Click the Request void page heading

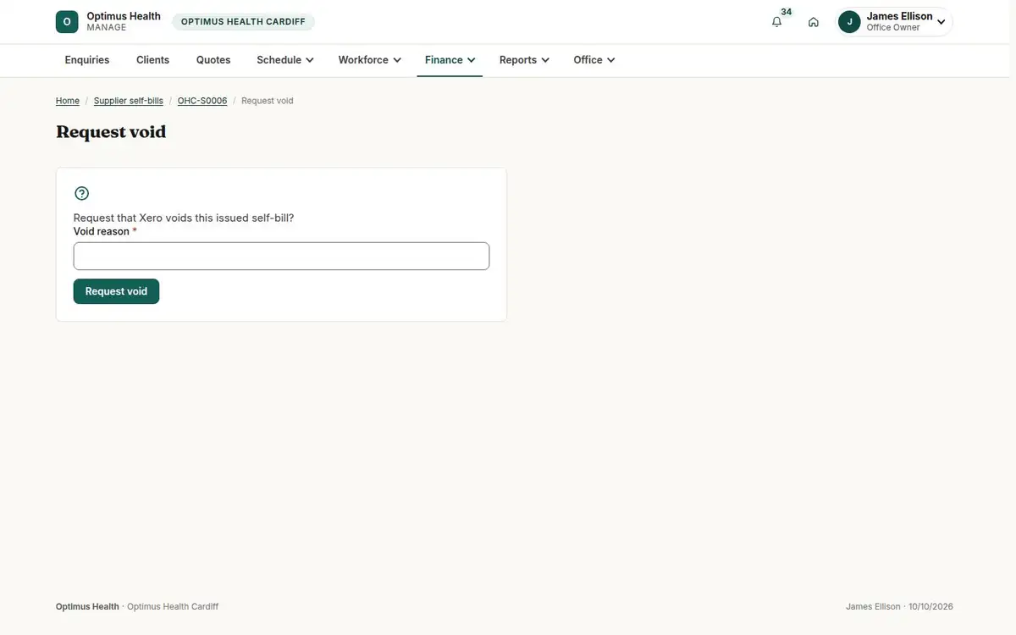point(111,132)
